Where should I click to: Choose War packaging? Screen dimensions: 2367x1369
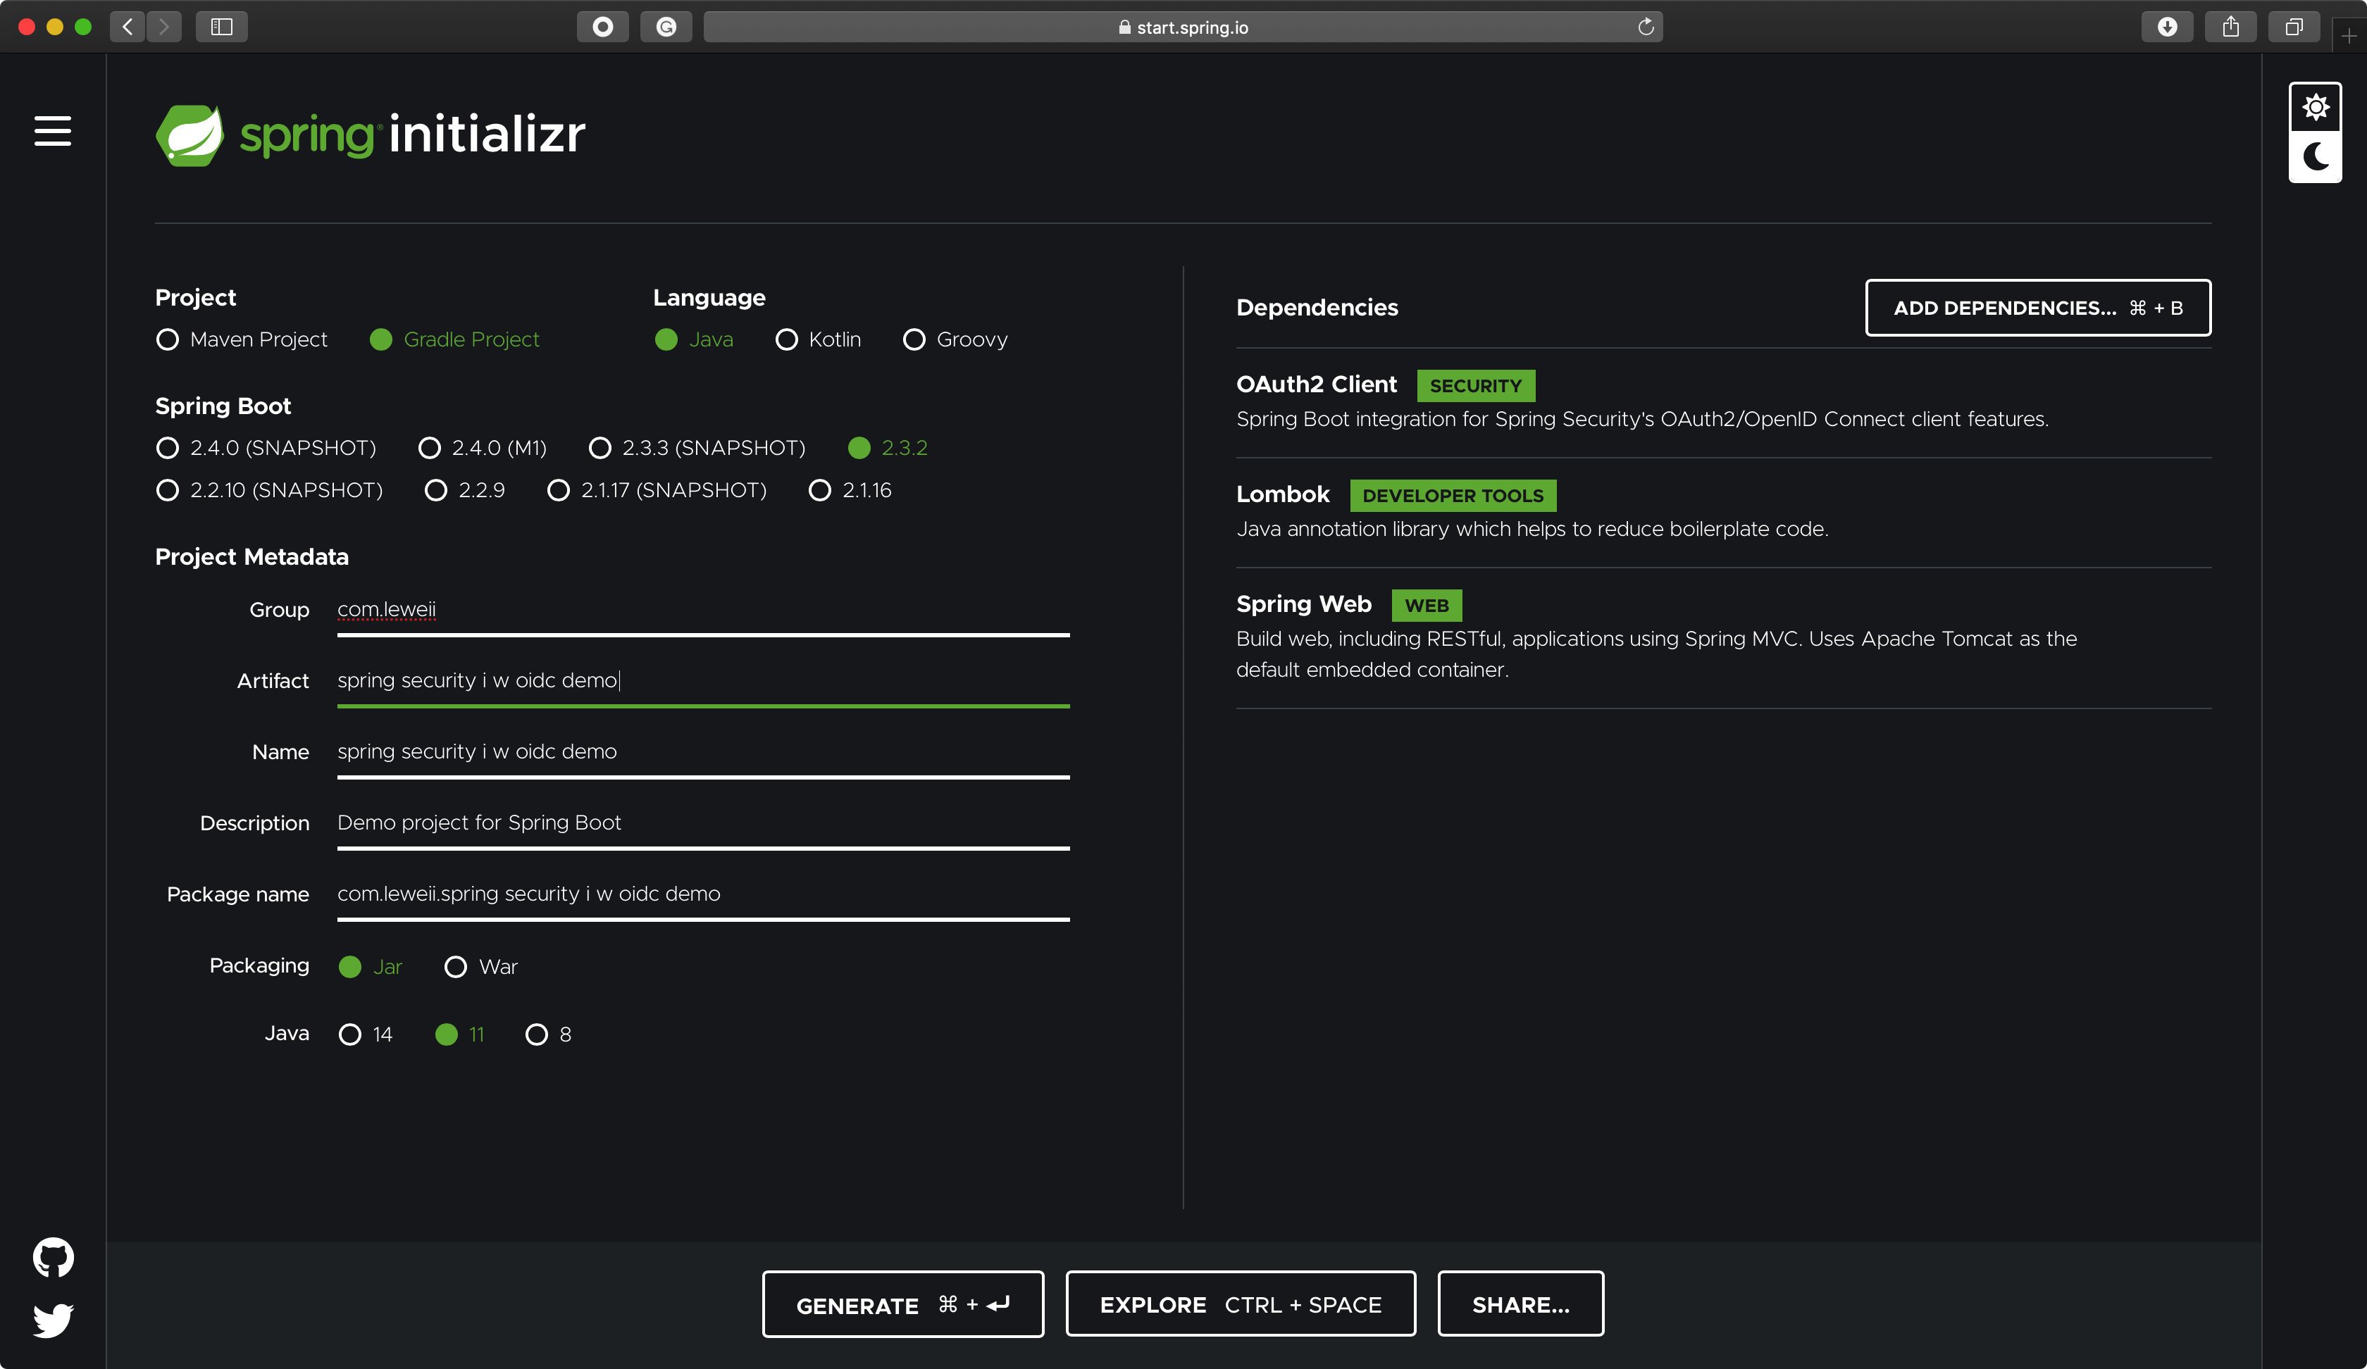click(x=481, y=966)
